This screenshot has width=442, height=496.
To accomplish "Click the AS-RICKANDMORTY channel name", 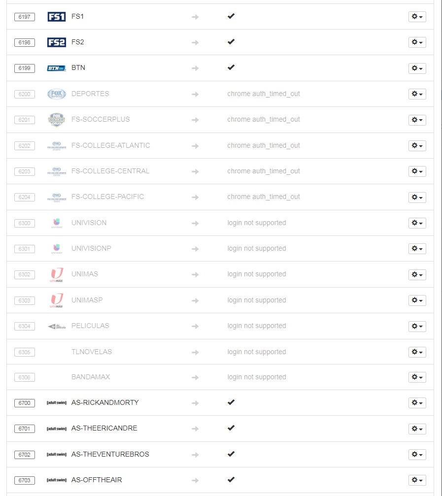I will [105, 402].
